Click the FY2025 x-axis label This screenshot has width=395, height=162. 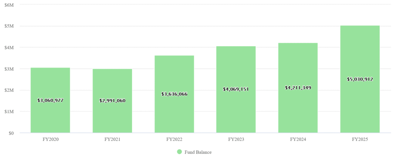[x=360, y=139]
